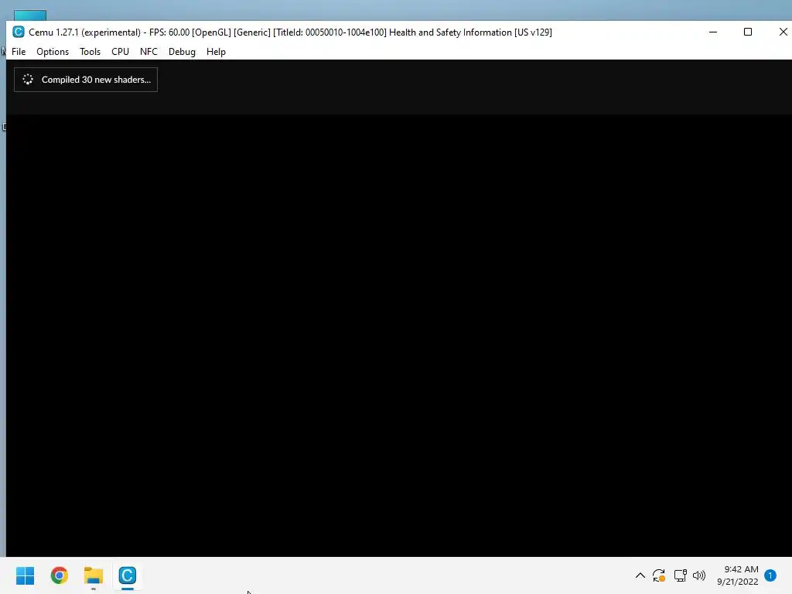This screenshot has height=594, width=792.
Task: Open the CPU menu
Action: coord(120,52)
